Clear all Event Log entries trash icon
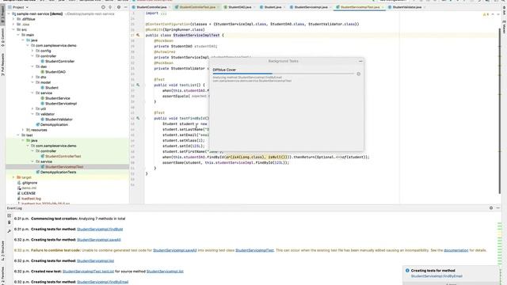 tap(9, 222)
